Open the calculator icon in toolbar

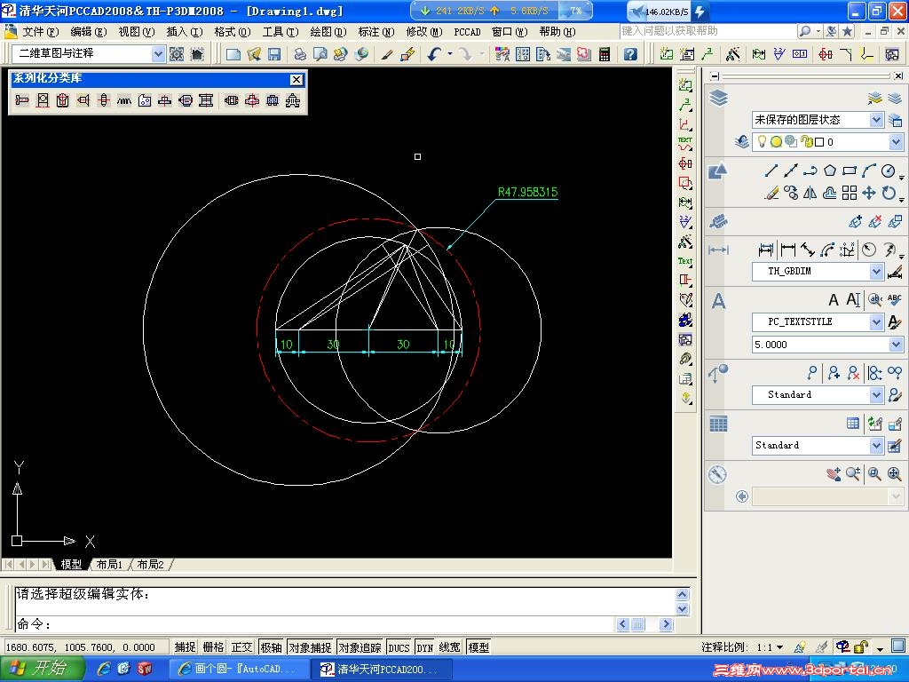tap(605, 54)
